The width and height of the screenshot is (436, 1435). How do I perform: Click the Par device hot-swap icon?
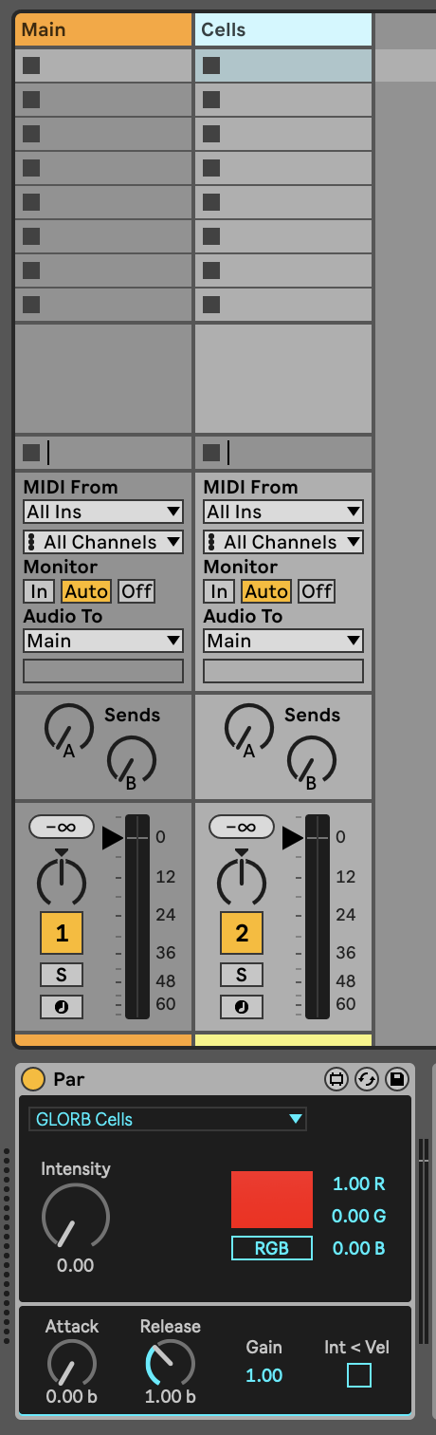tap(366, 1079)
